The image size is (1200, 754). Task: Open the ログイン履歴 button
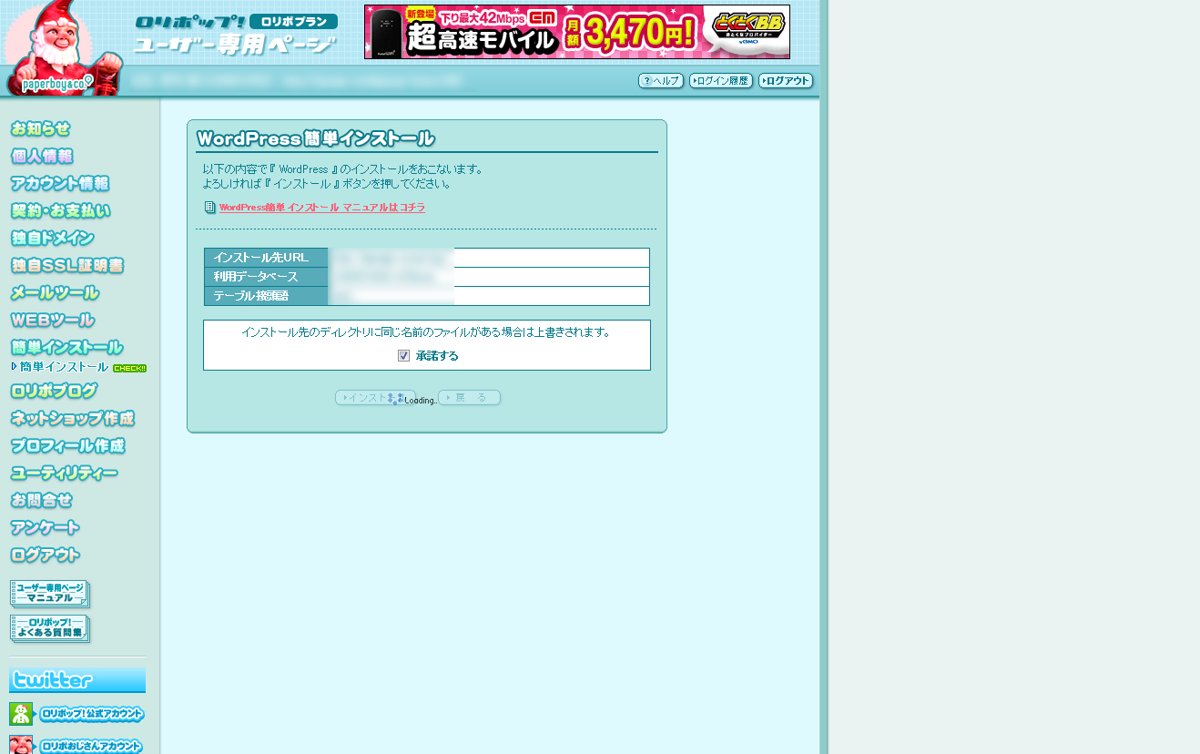point(721,81)
